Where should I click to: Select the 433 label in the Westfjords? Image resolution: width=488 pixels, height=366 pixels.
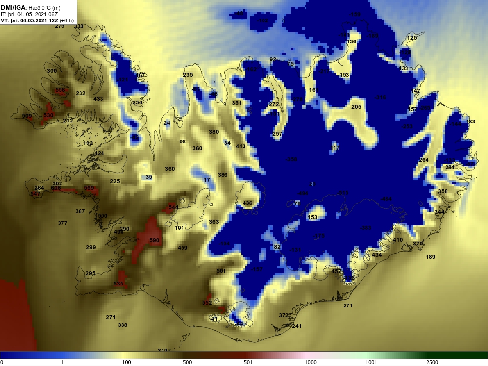[98, 99]
